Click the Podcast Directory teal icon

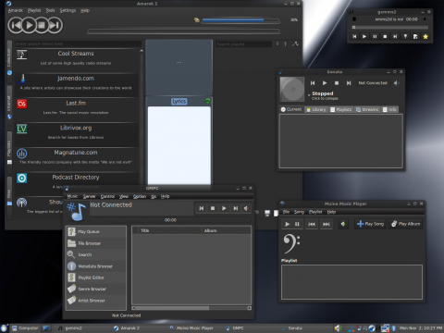21,178
